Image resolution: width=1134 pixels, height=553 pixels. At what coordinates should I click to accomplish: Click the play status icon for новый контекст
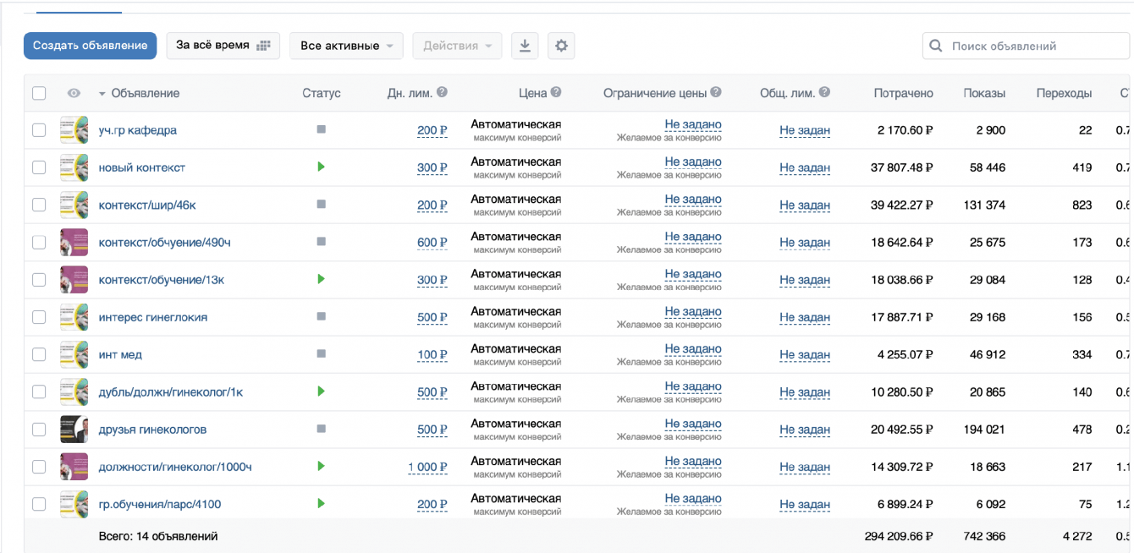(321, 167)
